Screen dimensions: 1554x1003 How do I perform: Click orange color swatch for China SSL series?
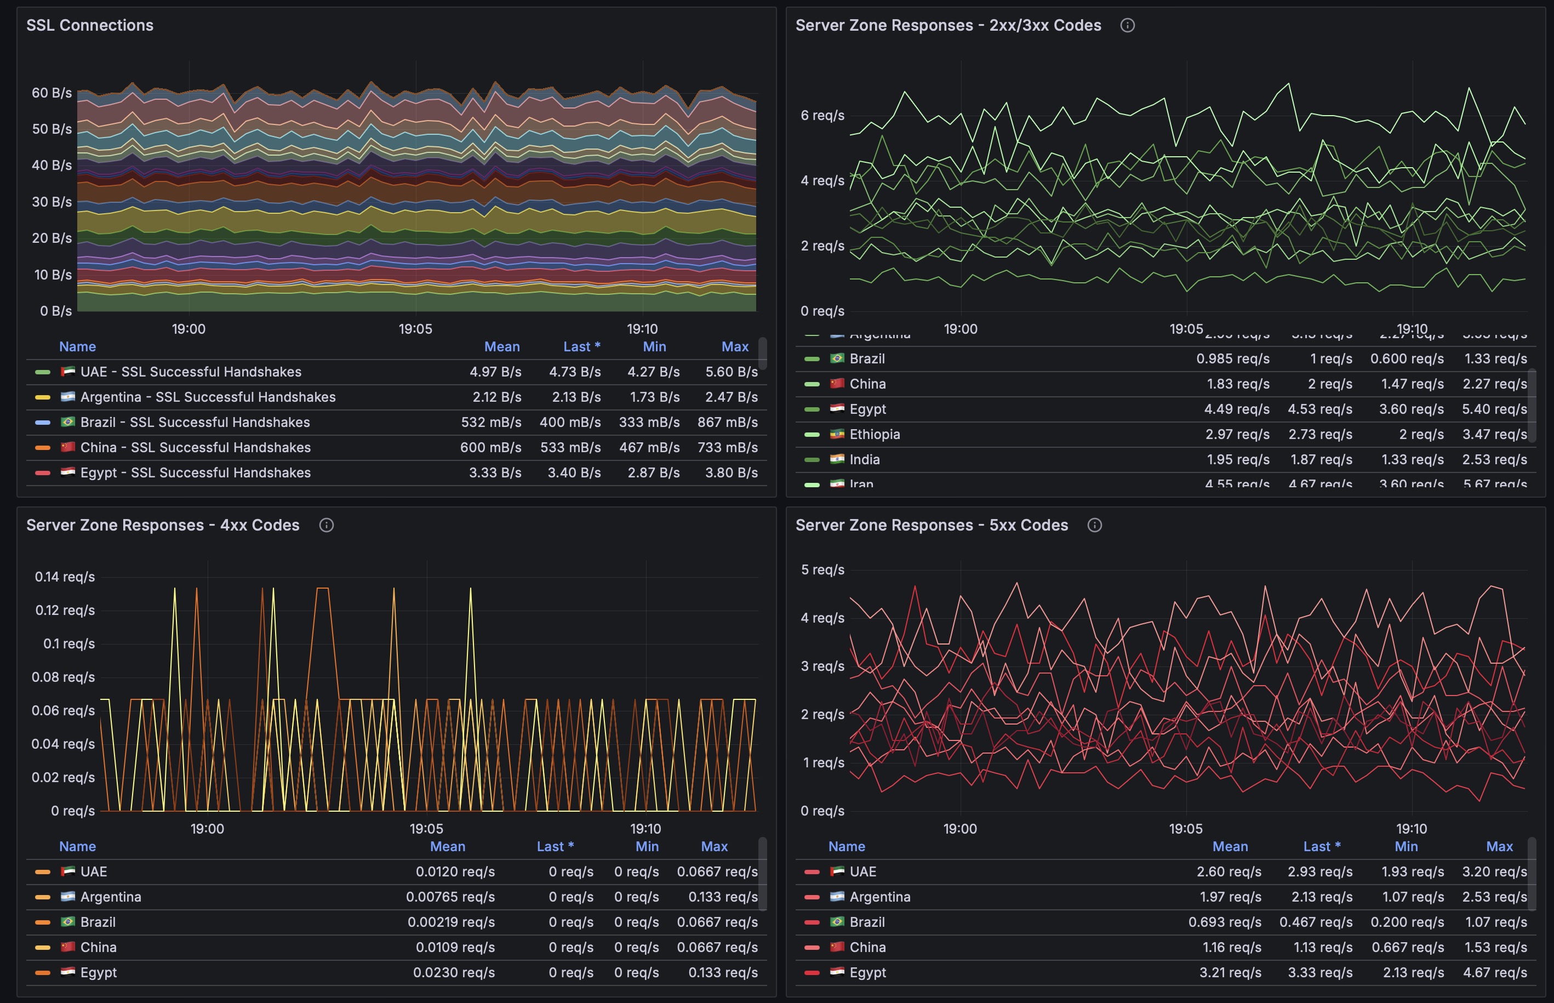pyautogui.click(x=42, y=447)
